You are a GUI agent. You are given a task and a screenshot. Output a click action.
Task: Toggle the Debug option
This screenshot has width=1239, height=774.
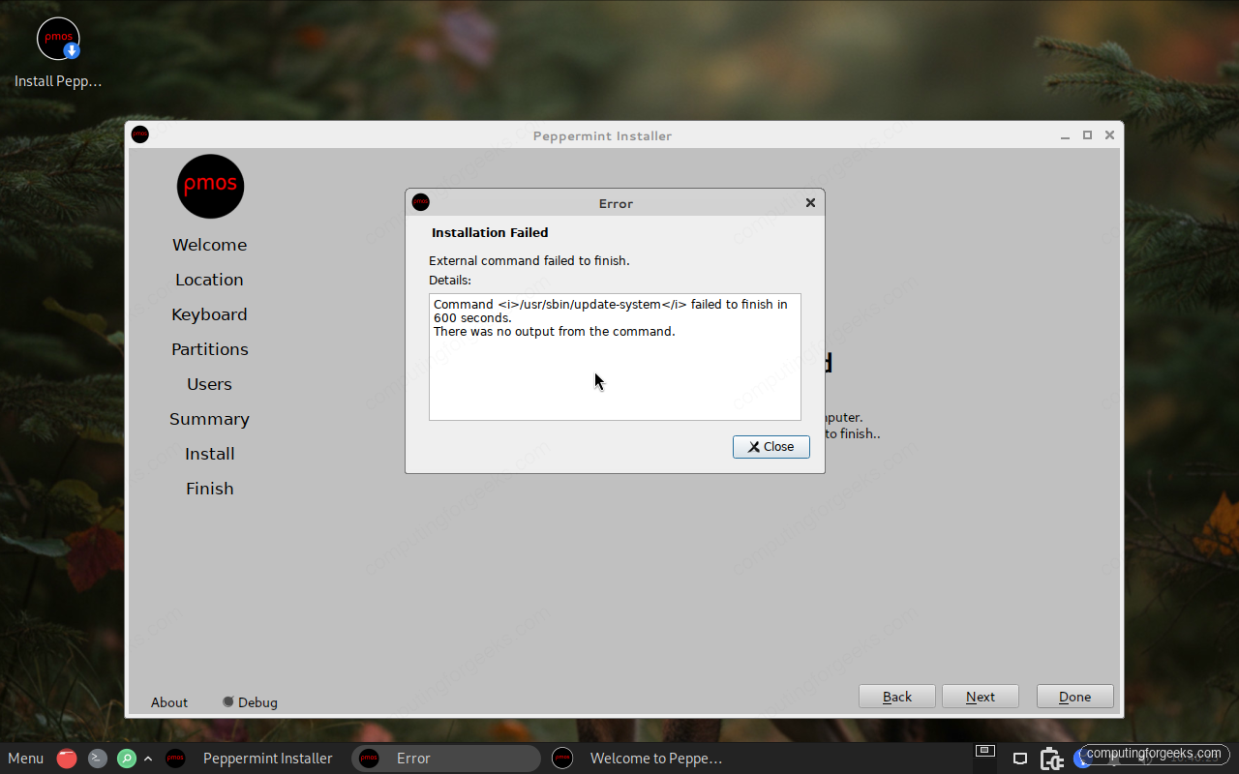click(250, 702)
